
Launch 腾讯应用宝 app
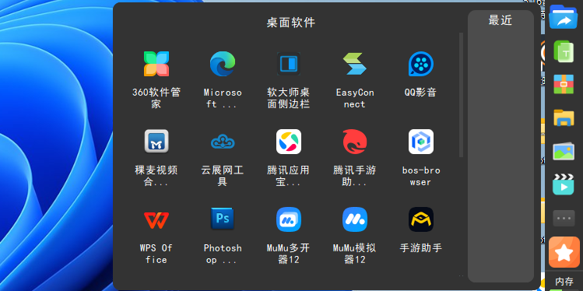coord(289,142)
